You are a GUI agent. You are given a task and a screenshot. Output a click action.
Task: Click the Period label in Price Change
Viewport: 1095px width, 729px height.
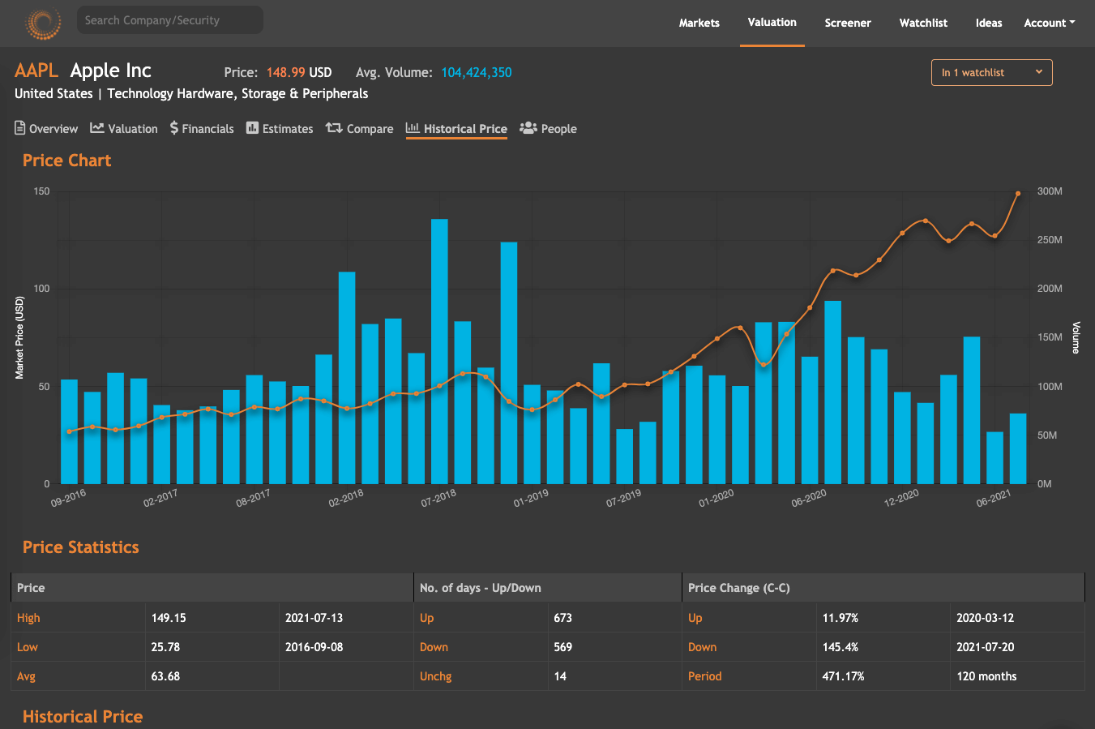point(704,676)
